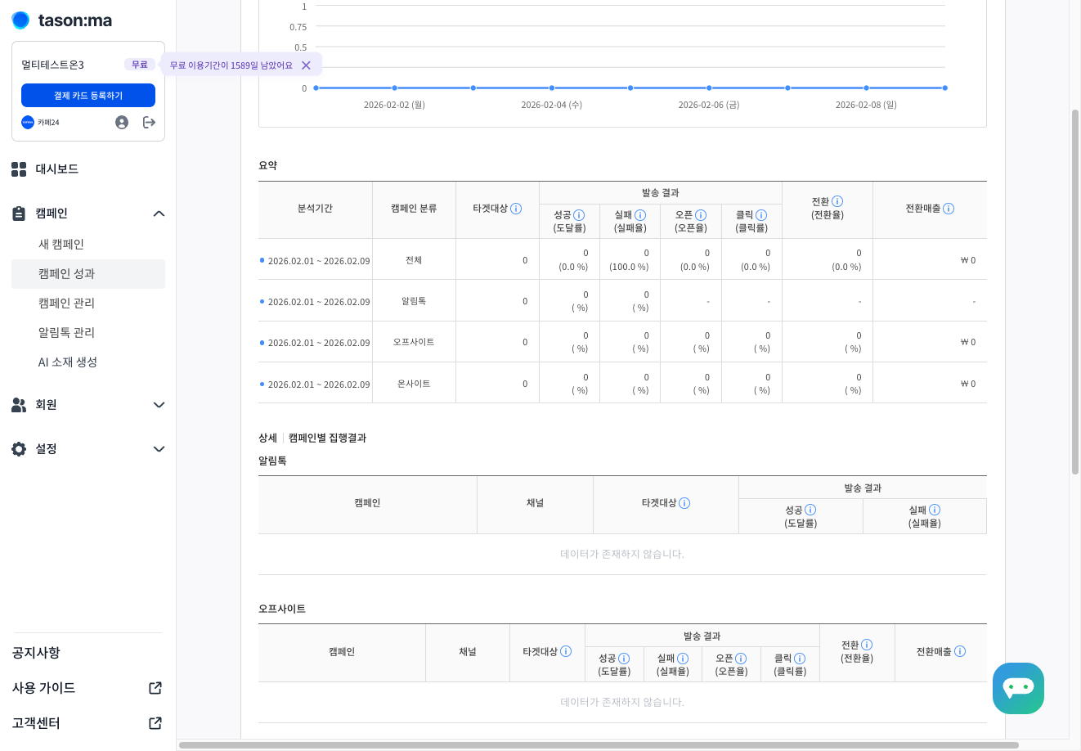Open the 고객센터 link
The height and width of the screenshot is (751, 1081).
36,723
